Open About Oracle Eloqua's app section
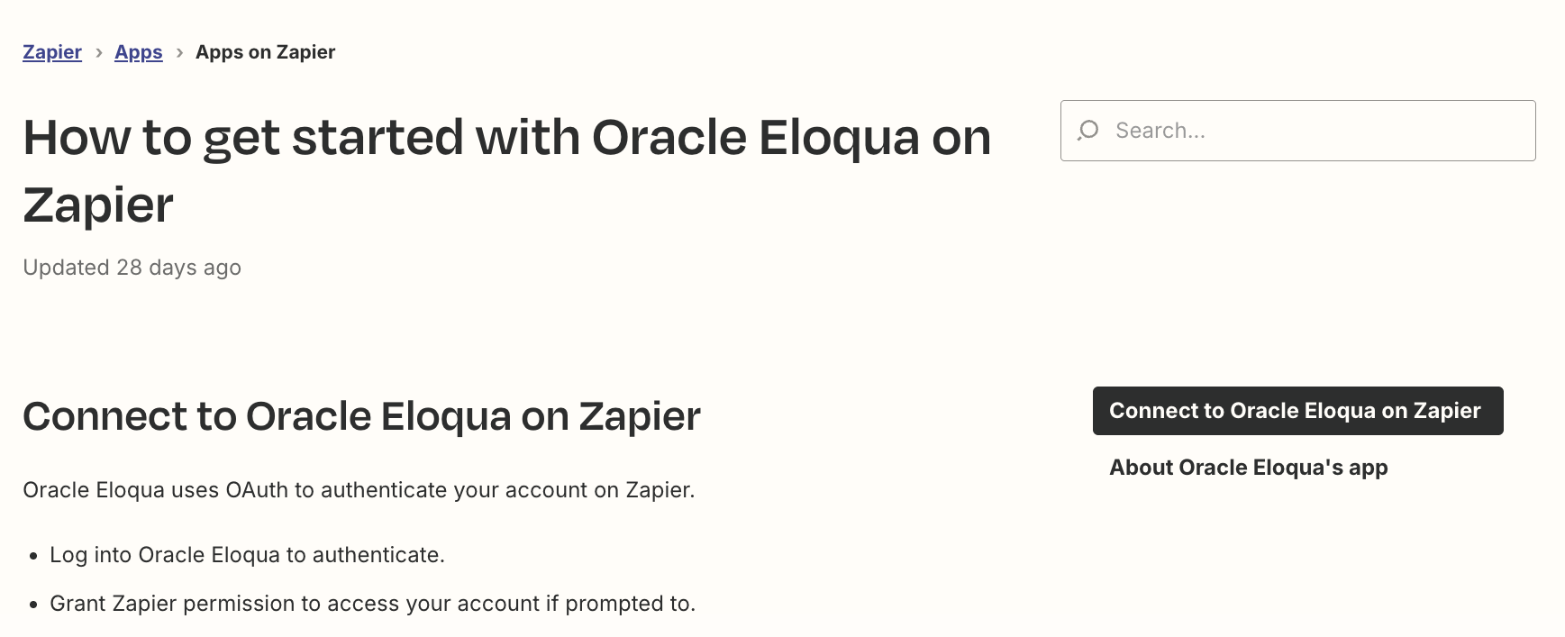1565x637 pixels. point(1248,468)
